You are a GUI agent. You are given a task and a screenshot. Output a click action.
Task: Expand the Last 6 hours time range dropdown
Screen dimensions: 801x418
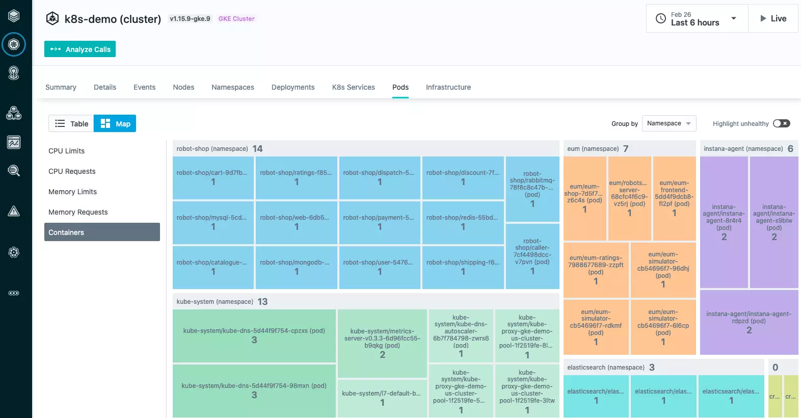tap(734, 18)
